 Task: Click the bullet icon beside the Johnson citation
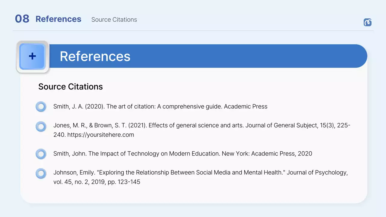click(x=41, y=173)
